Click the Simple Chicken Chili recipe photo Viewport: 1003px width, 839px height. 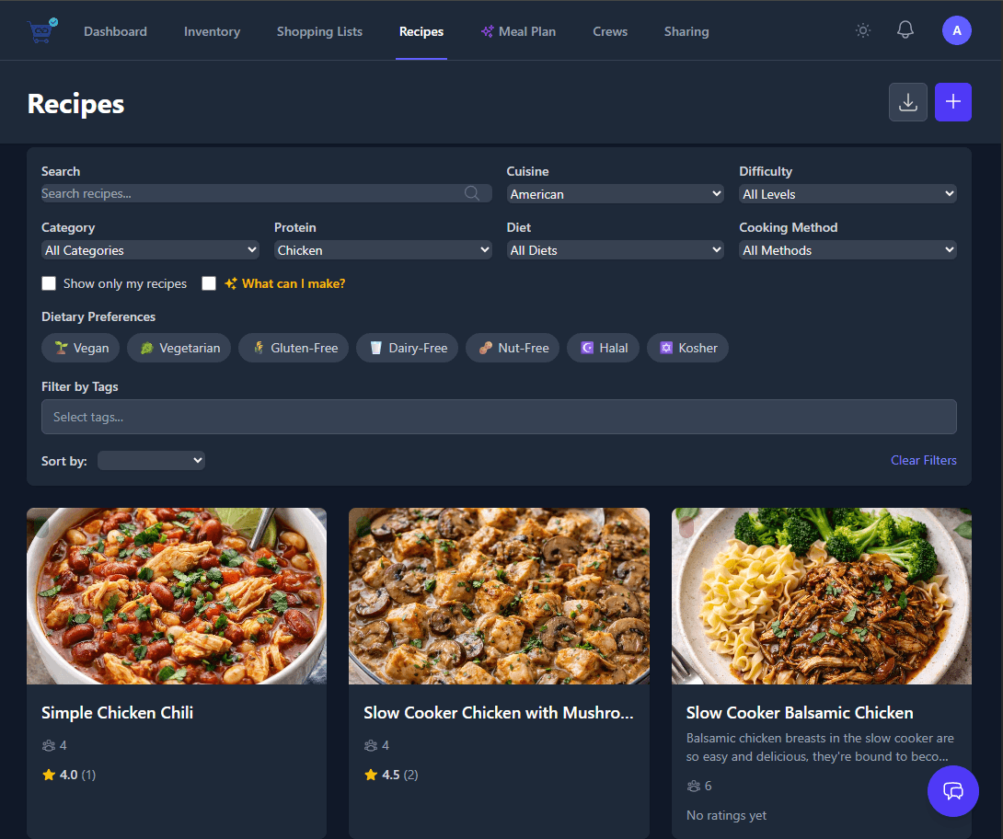pos(176,595)
